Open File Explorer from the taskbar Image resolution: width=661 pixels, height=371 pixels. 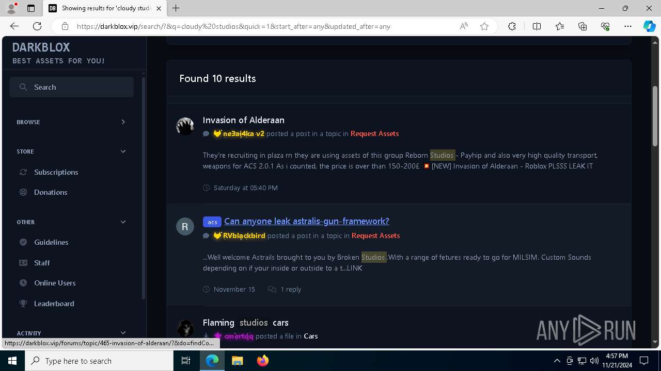[x=237, y=361]
